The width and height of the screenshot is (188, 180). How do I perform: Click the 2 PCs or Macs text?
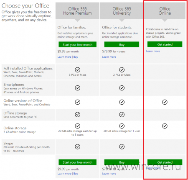(x=122, y=75)
